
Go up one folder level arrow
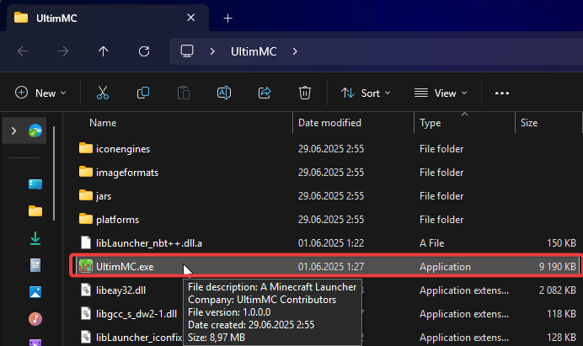pyautogui.click(x=104, y=51)
